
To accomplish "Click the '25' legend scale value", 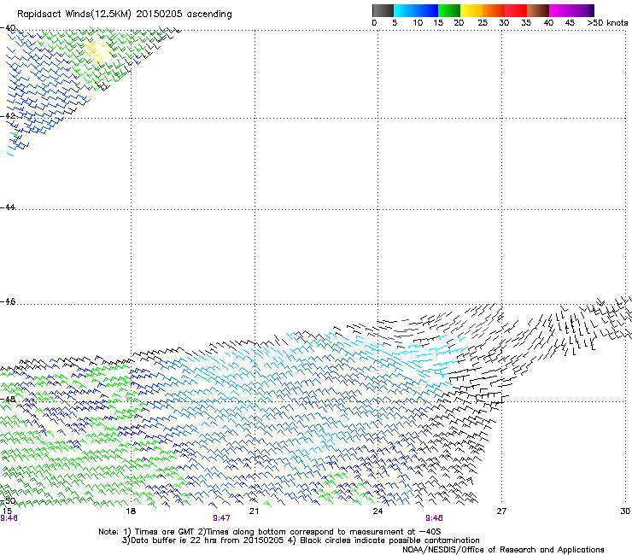I will click(482, 23).
